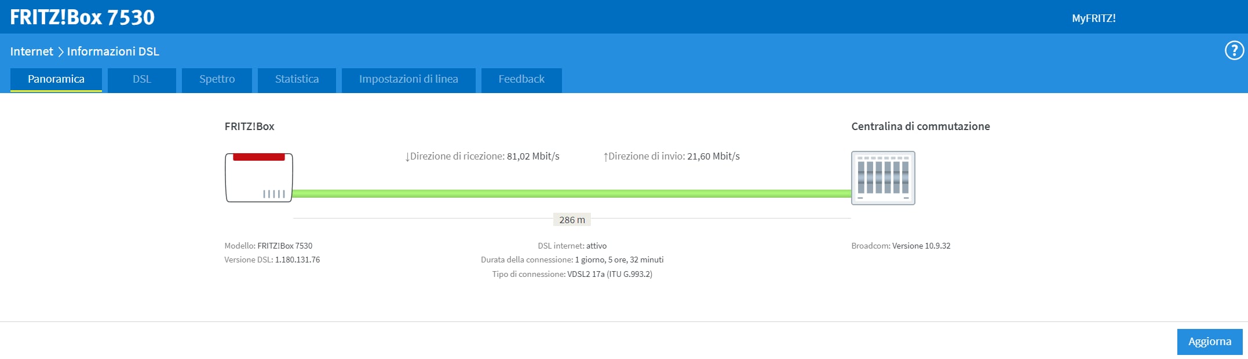Click the Internet breadcrumb link
1248x359 pixels.
click(x=31, y=51)
